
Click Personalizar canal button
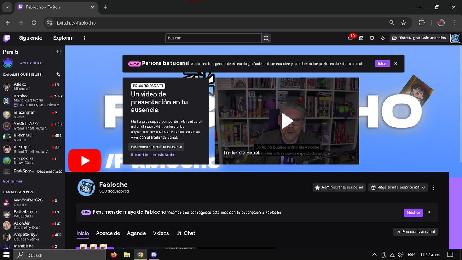415,232
